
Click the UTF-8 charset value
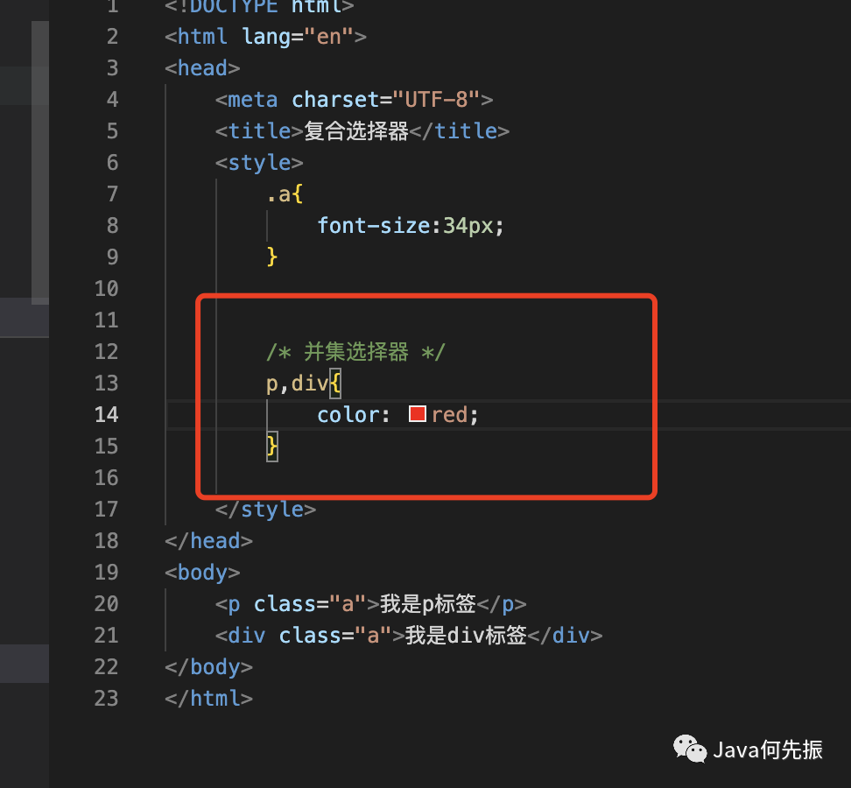(436, 99)
